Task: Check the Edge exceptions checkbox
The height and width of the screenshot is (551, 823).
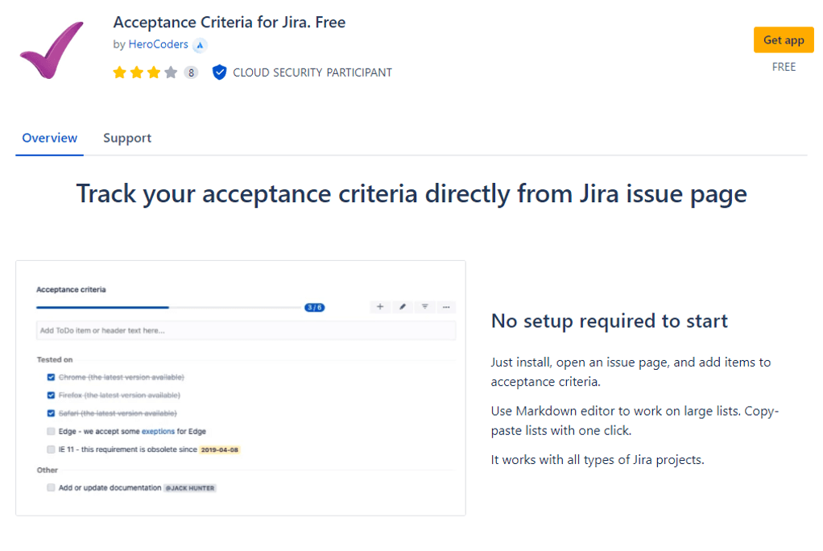Action: [51, 432]
